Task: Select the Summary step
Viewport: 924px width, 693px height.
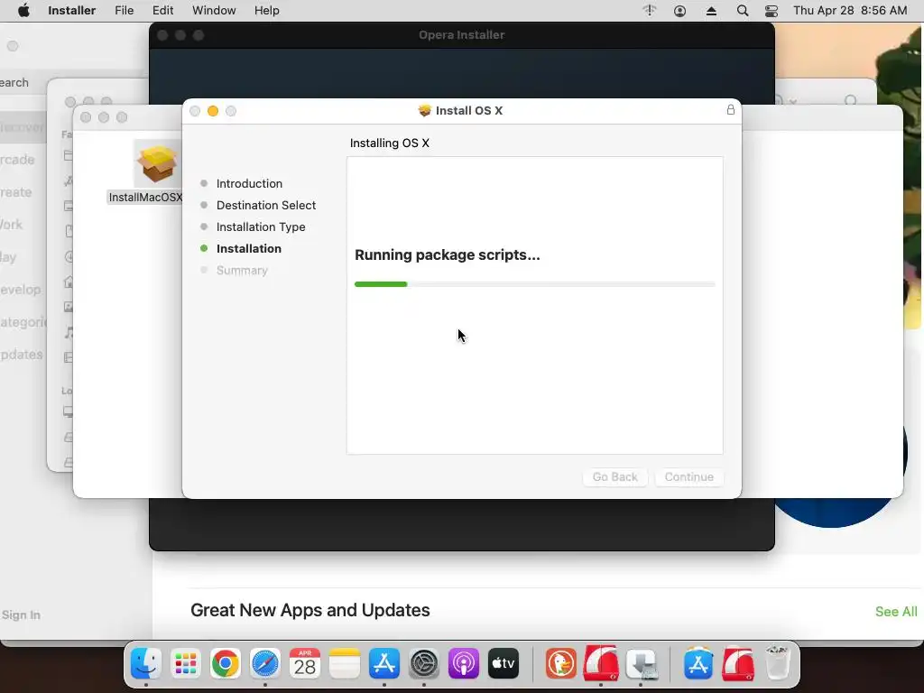Action: [x=242, y=271]
